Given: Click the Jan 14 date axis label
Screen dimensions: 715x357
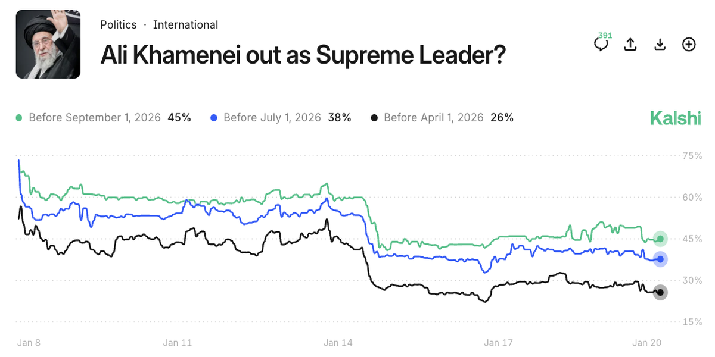Looking at the screenshot, I should 339,343.
